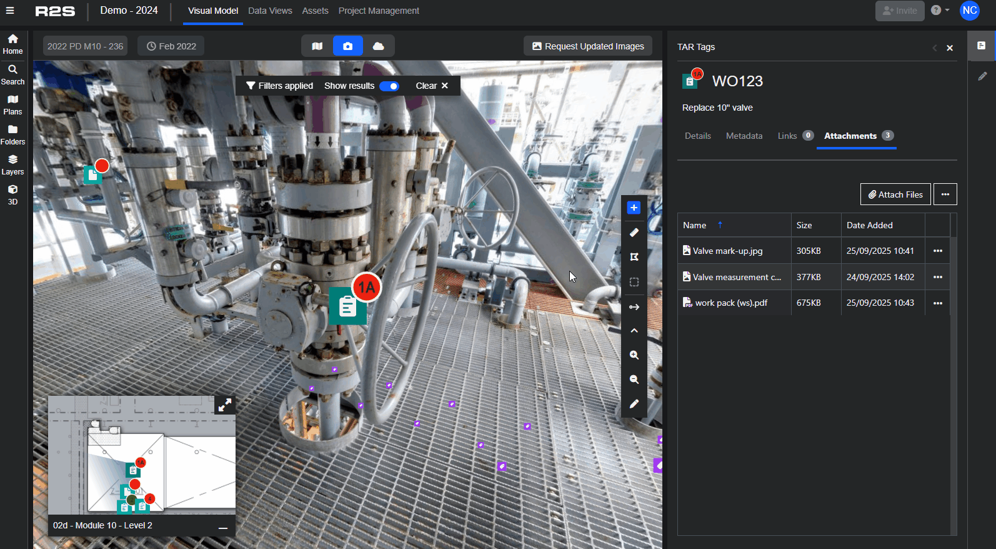
Task: Open the Layers panel in sidebar
Action: click(12, 165)
